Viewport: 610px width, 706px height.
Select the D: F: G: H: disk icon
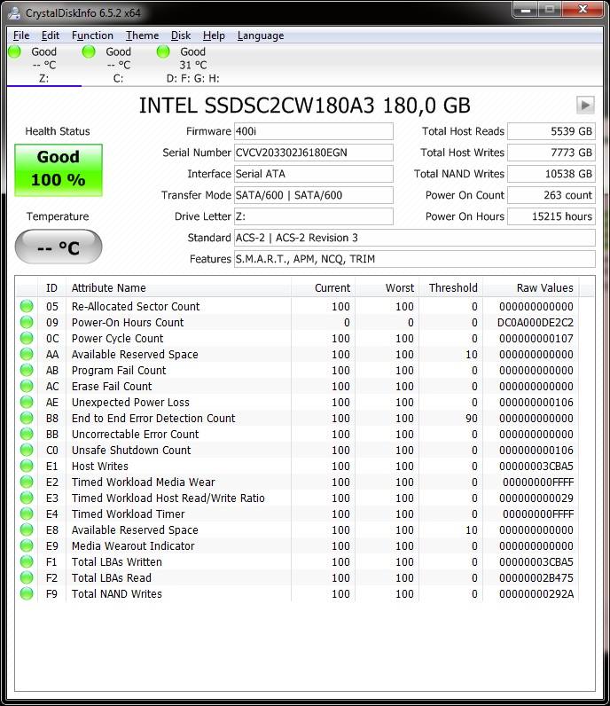tap(163, 51)
